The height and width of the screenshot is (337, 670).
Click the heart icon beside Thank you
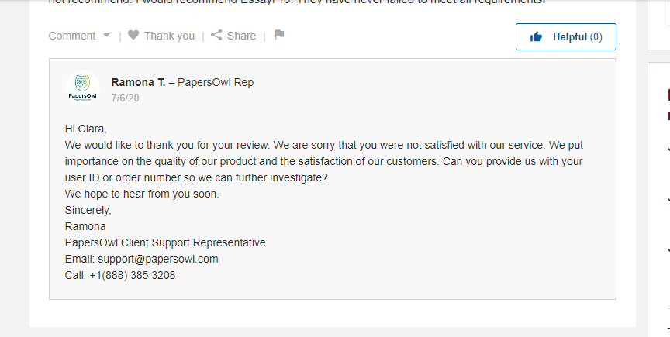tap(133, 35)
